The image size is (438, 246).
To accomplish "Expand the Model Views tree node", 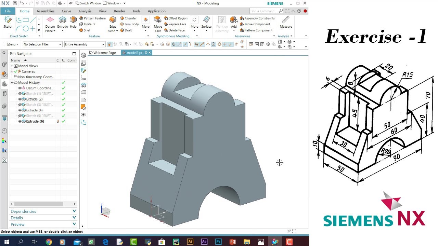I will pyautogui.click(x=12, y=66).
